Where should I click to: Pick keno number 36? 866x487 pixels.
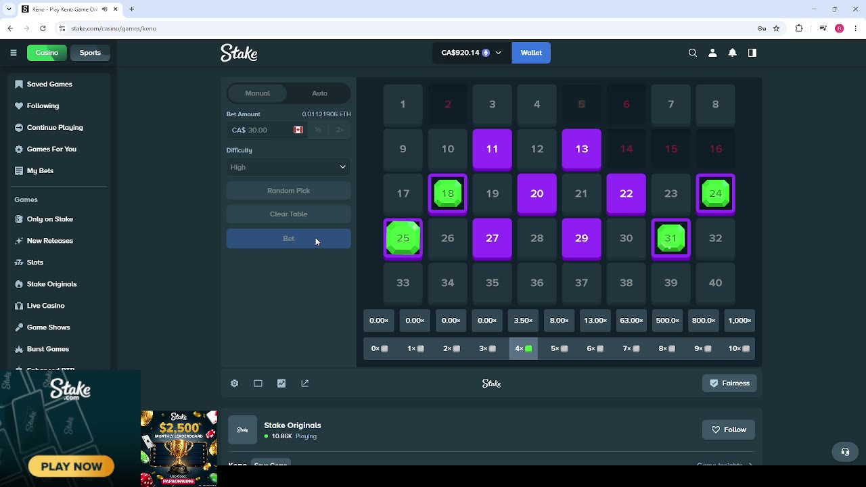click(x=537, y=283)
